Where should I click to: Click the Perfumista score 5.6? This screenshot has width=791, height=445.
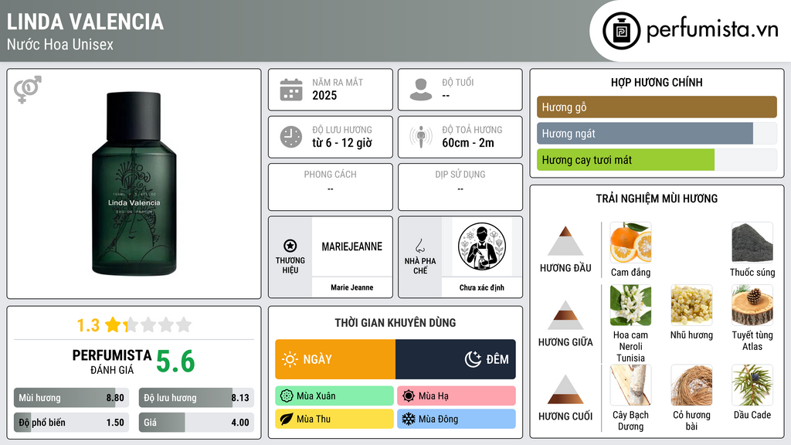tap(175, 362)
